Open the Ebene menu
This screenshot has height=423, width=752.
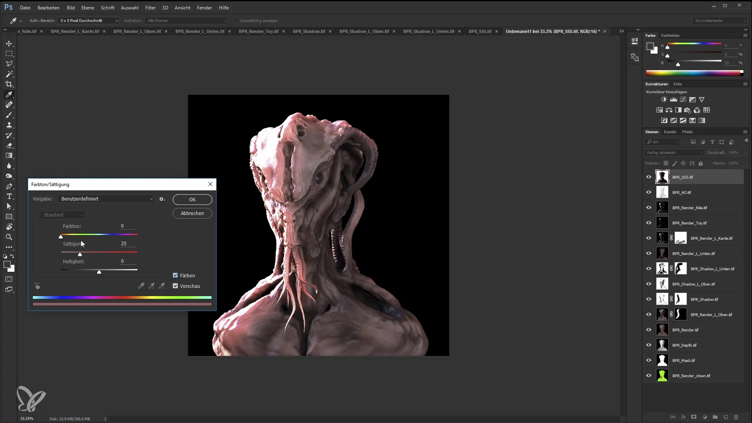point(88,7)
